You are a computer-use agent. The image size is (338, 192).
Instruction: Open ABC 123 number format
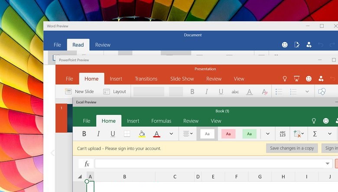pyautogui.click(x=283, y=134)
